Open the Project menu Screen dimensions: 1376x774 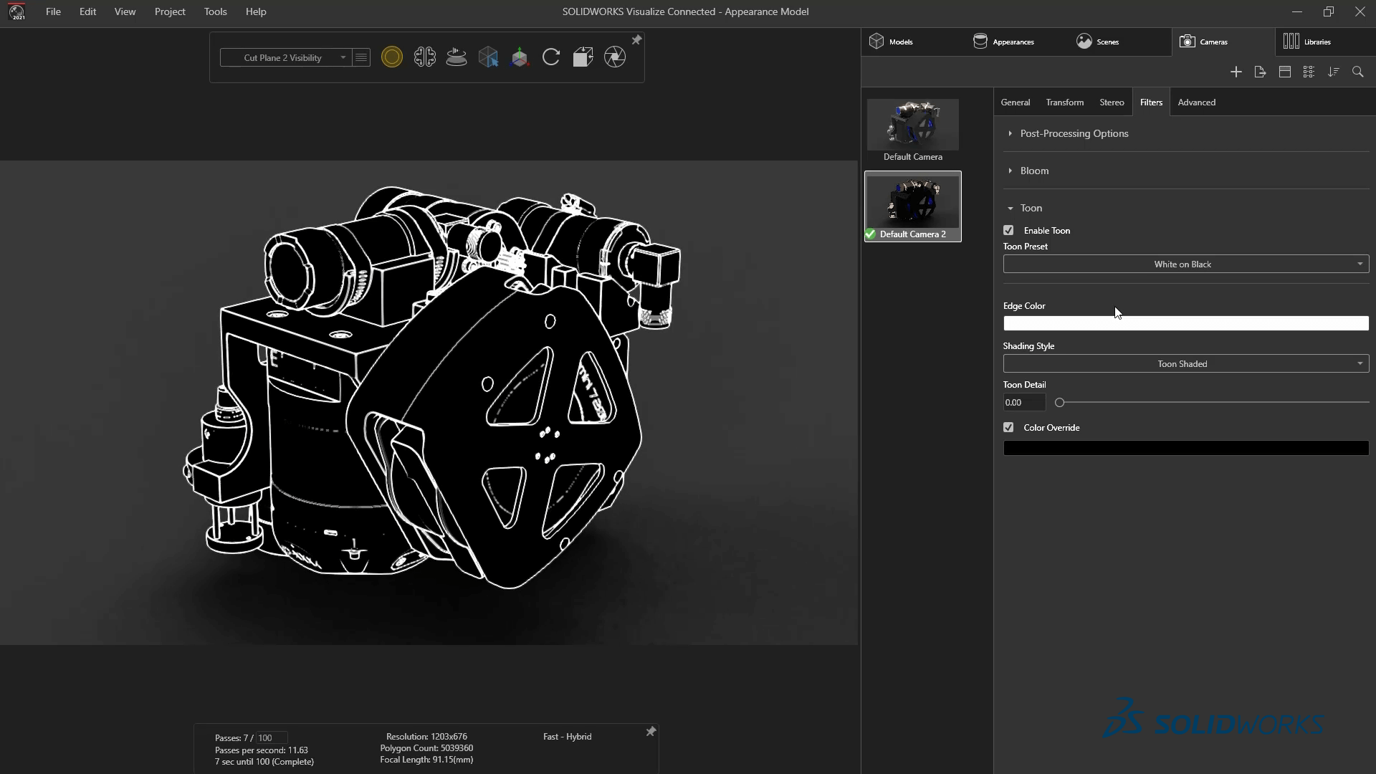[x=170, y=11]
